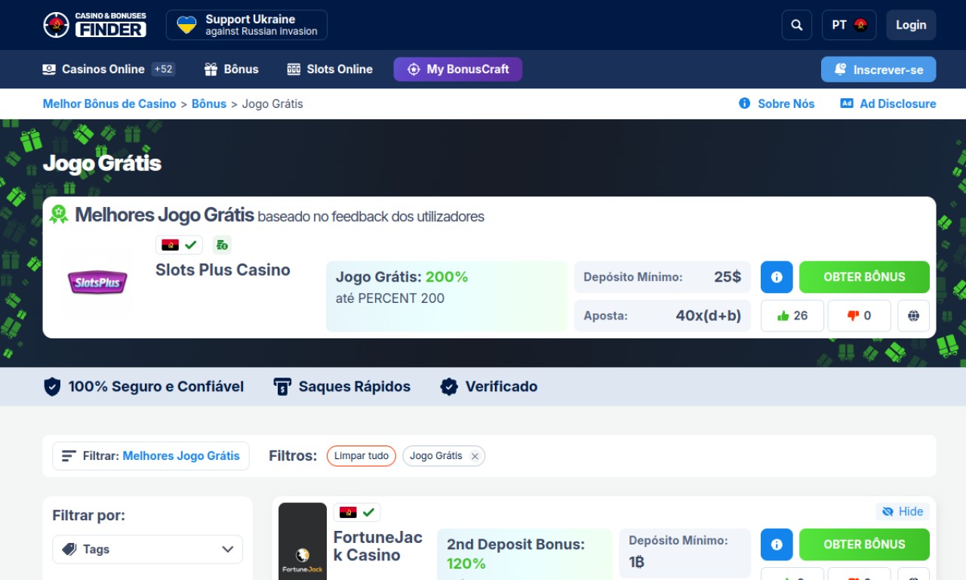Show FortuneJack bonus info icon
Screen dimensions: 966x580
click(x=777, y=545)
